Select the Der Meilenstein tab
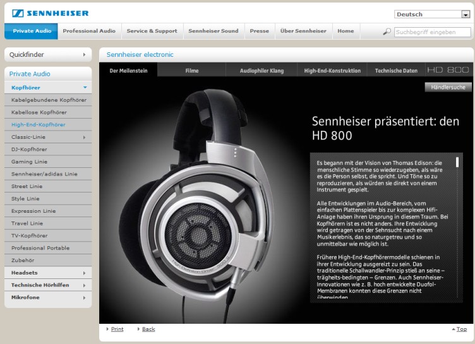Image resolution: width=475 pixels, height=344 pixels. (128, 71)
